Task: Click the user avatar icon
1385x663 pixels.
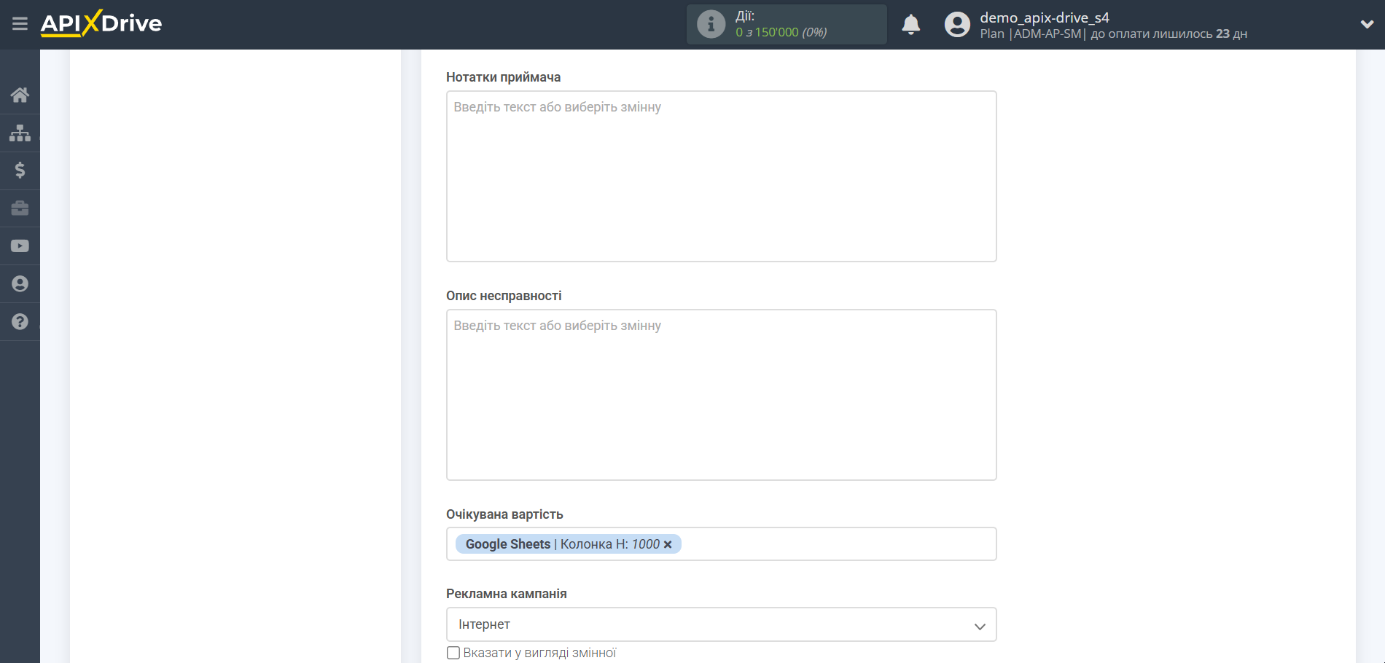Action: pos(957,25)
